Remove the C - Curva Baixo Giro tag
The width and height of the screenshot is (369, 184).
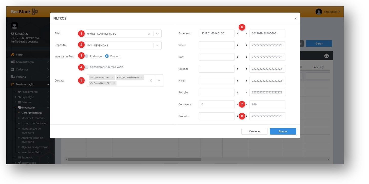tap(114, 83)
